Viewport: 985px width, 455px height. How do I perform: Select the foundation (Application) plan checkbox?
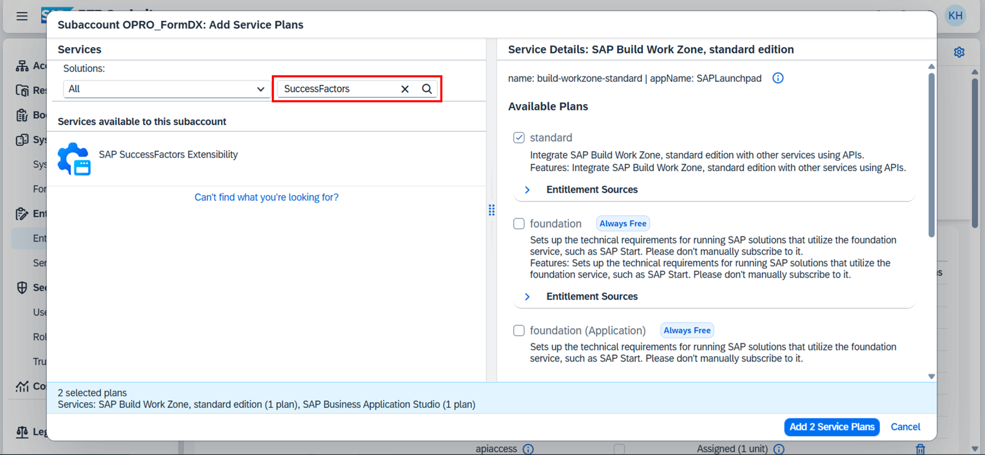518,330
